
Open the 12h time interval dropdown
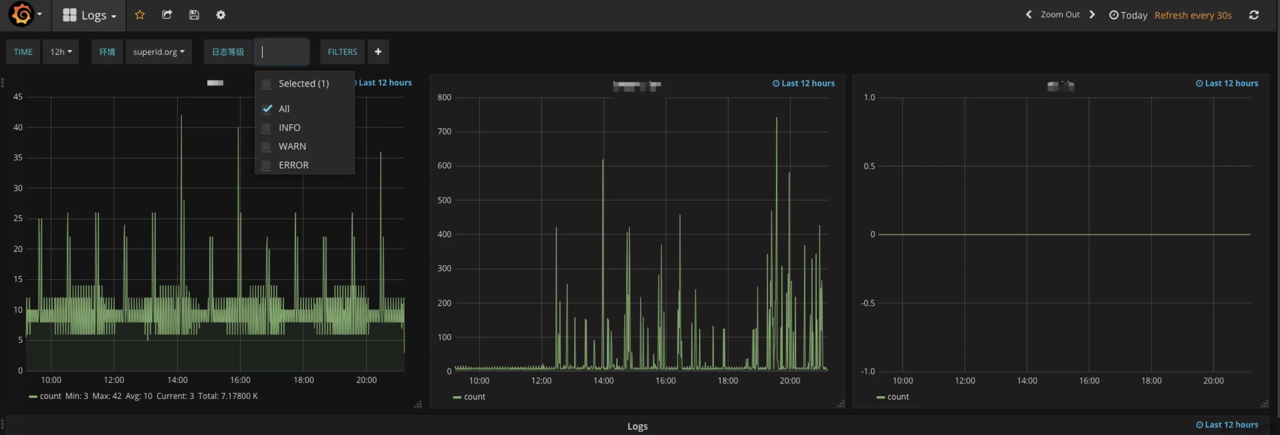61,52
